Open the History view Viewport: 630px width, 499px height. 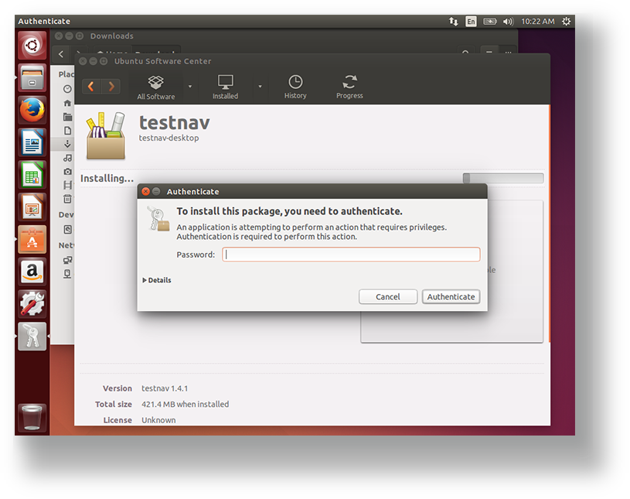pyautogui.click(x=295, y=87)
